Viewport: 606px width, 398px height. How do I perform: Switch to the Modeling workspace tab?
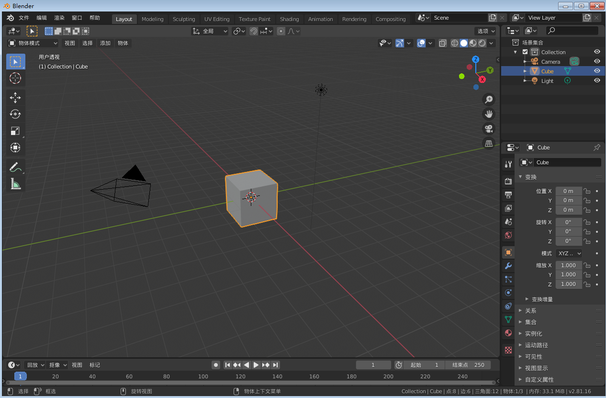coord(153,19)
